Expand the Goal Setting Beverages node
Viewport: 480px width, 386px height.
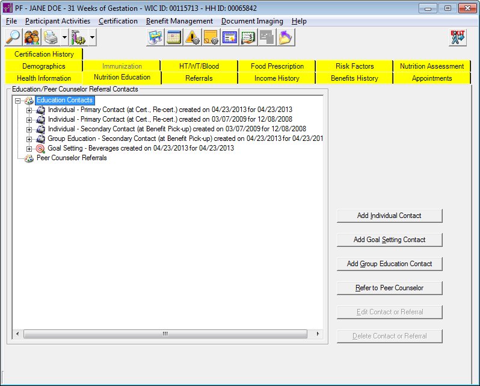click(29, 149)
